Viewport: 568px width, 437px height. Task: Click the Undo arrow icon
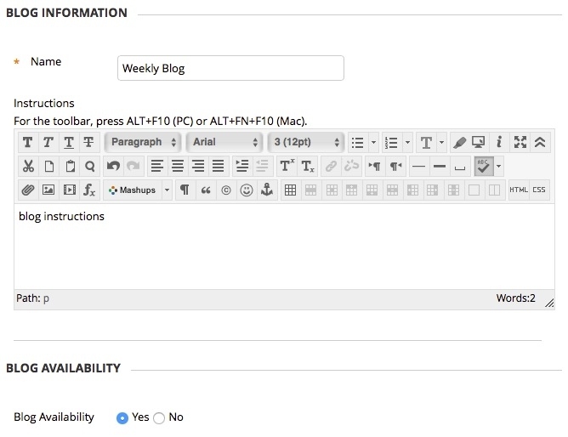113,166
